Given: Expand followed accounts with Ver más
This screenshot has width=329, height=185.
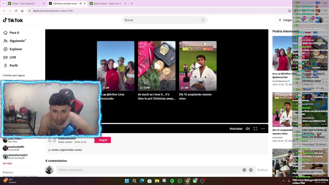Looking at the screenshot, I should pyautogui.click(x=7, y=163).
